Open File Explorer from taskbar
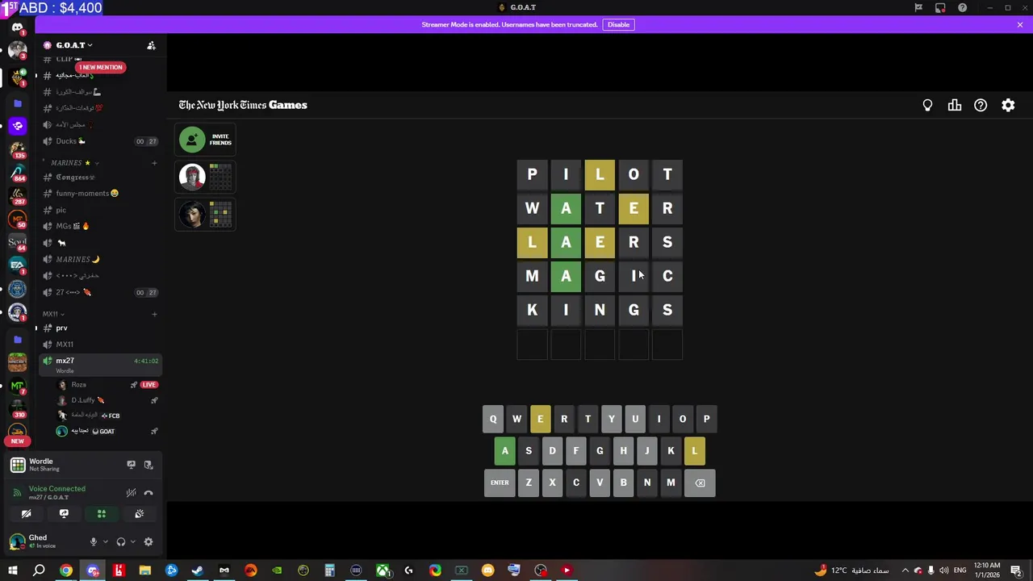The width and height of the screenshot is (1033, 581). click(x=144, y=571)
